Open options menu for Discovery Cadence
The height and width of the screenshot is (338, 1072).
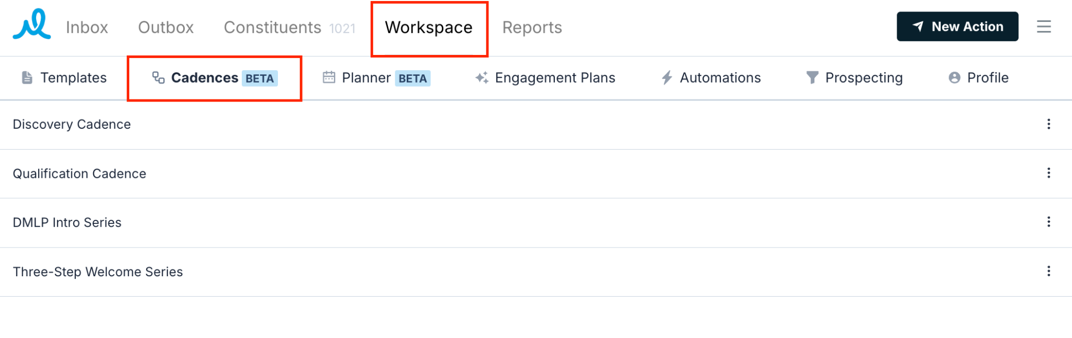point(1048,124)
